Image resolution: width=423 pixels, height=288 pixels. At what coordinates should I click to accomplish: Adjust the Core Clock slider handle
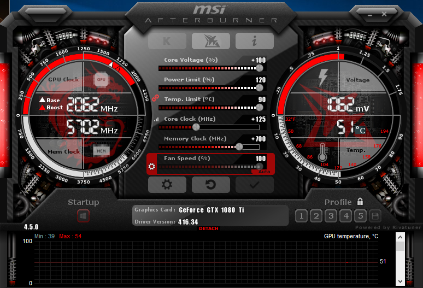(x=196, y=127)
